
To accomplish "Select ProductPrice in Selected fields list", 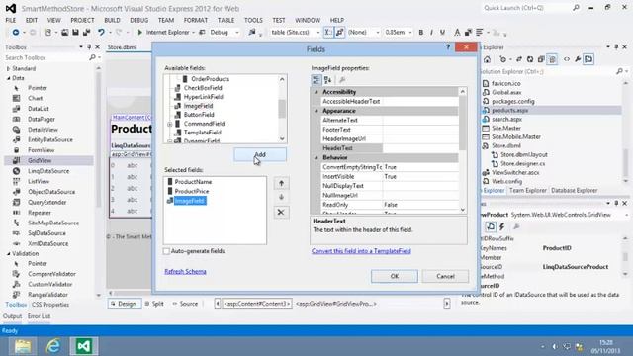I will 192,191.
